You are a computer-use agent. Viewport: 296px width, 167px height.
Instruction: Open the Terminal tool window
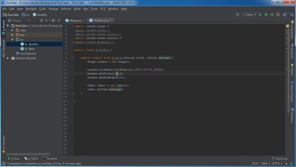(x=50, y=159)
